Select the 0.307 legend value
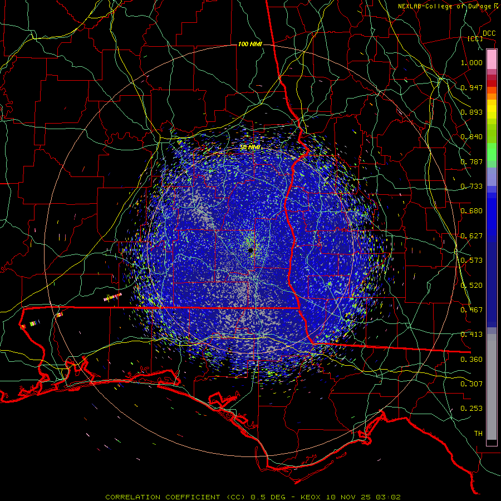The image size is (501, 501). click(x=471, y=384)
